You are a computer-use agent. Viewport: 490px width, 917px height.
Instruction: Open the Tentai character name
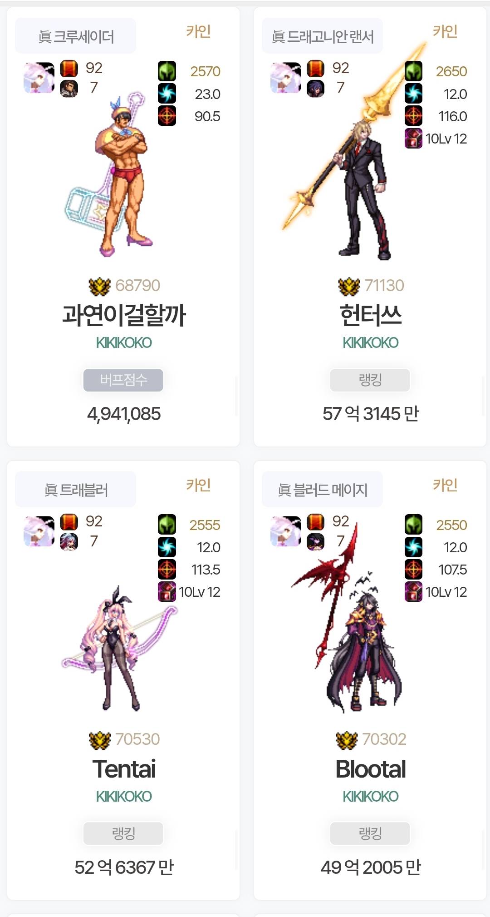click(124, 769)
